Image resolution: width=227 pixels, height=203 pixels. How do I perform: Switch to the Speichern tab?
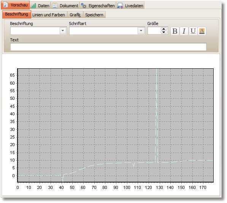coord(94,15)
